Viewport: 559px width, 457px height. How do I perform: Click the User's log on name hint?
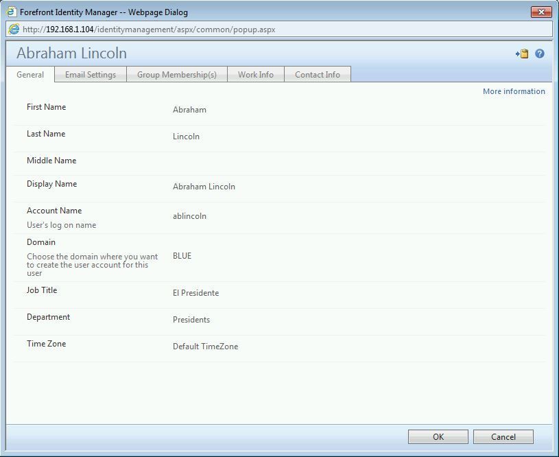[61, 225]
